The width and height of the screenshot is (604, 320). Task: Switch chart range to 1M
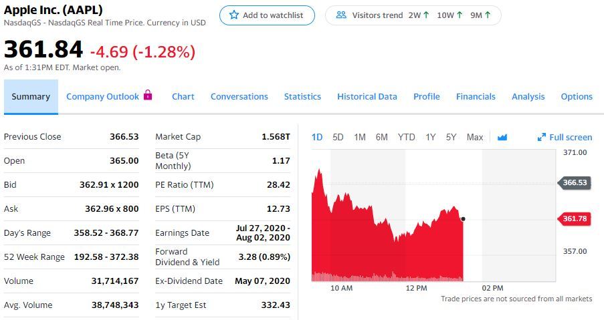tap(360, 137)
